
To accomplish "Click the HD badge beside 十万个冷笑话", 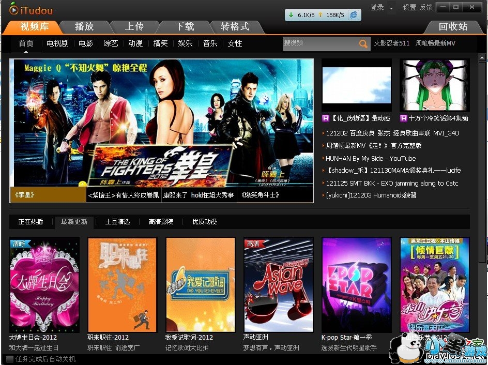I will [404, 118].
